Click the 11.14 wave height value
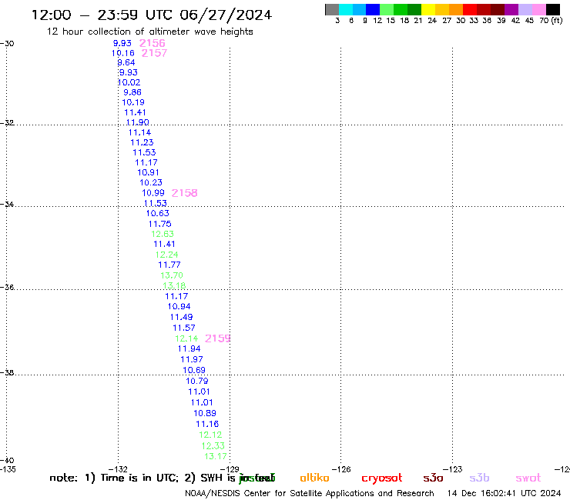The height and width of the screenshot is (500, 570). 139,132
